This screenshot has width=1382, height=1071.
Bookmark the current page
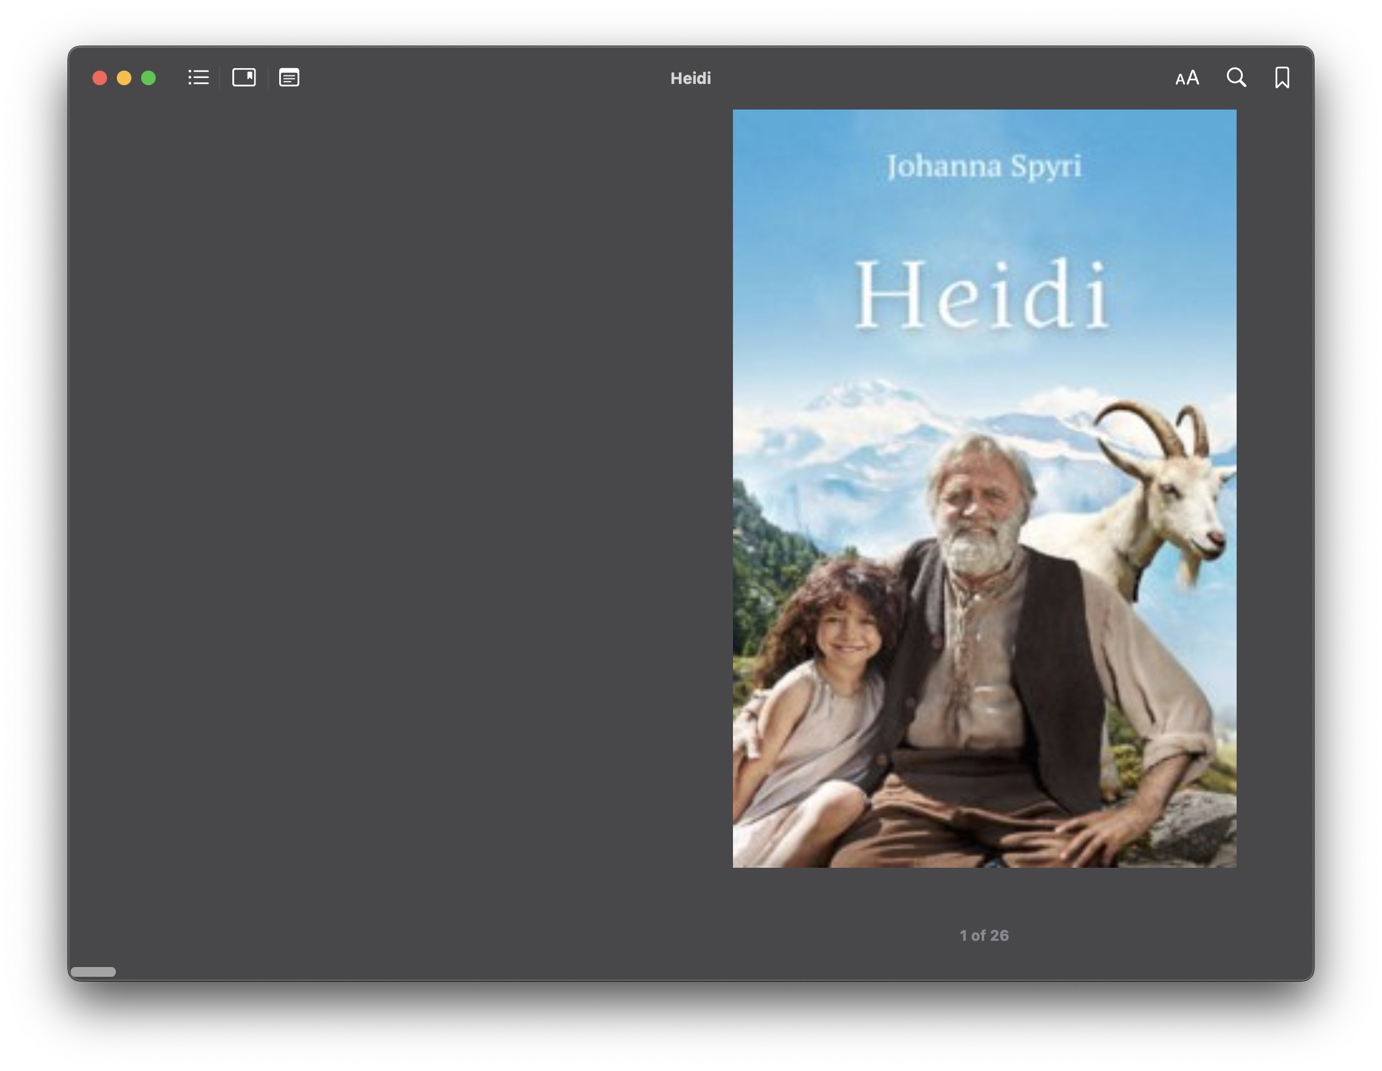pyautogui.click(x=1282, y=78)
